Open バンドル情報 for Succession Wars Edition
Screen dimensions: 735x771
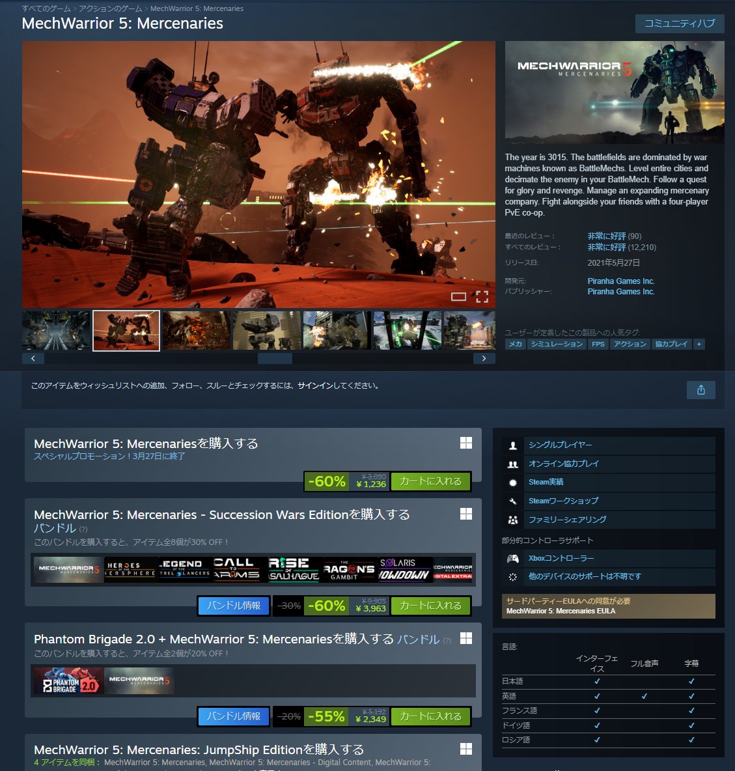tap(234, 606)
